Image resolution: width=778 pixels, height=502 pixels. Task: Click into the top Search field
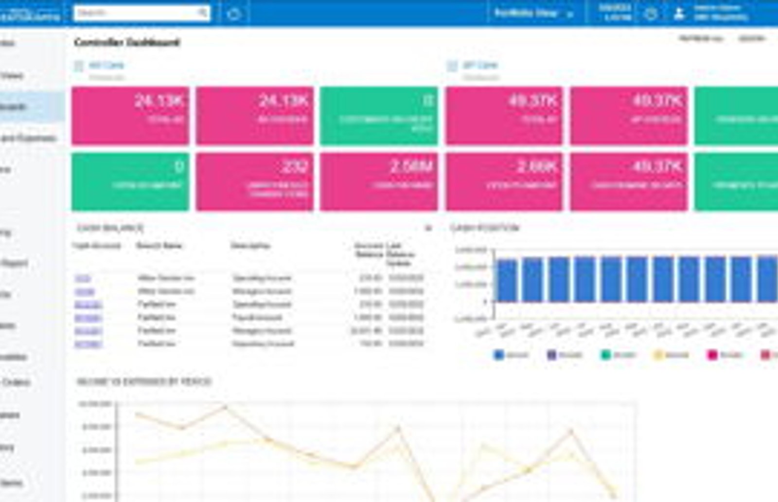[142, 13]
